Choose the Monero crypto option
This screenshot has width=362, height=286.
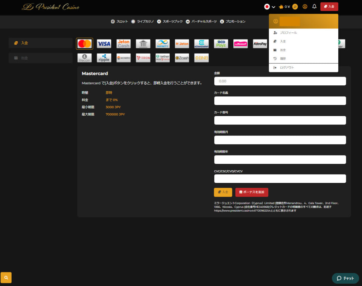[123, 58]
